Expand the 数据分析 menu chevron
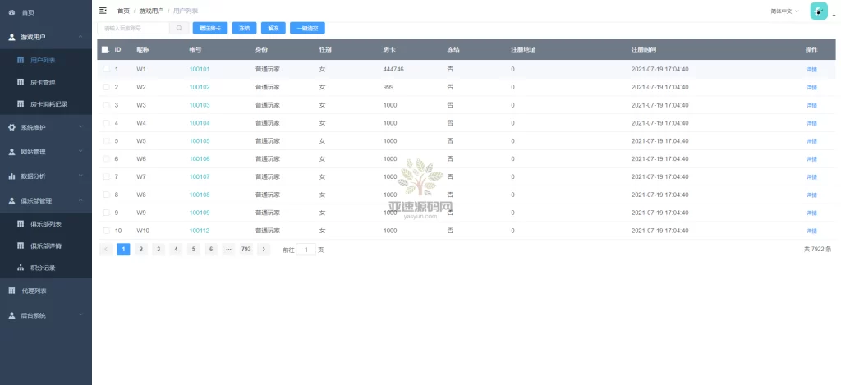 coord(80,176)
